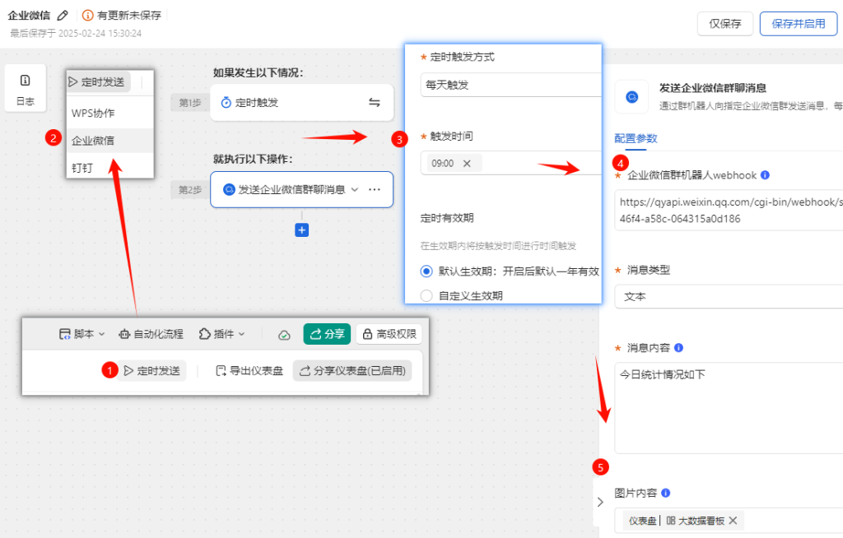
Task: Click the pencil icon beside 企业微信 title
Action: pos(63,16)
